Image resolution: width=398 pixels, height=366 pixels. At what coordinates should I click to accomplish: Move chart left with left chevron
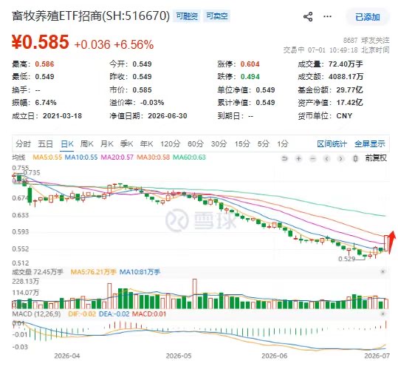(x=327, y=159)
